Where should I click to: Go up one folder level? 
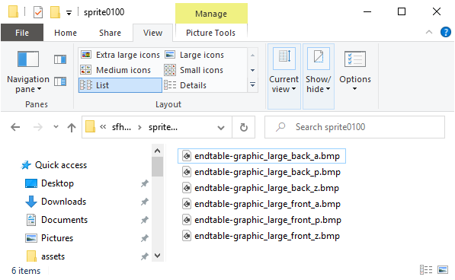point(72,127)
